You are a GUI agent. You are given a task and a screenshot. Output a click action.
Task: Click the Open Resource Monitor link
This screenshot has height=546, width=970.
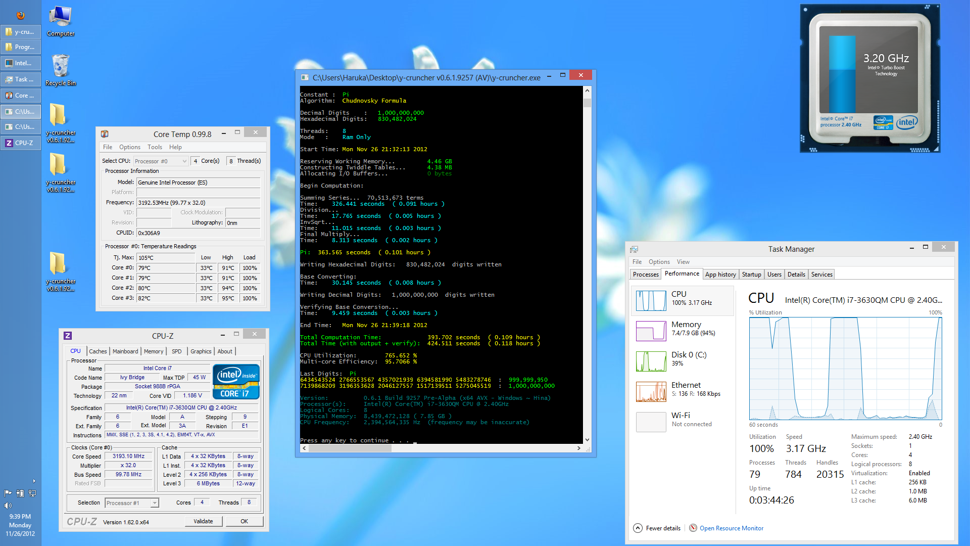pyautogui.click(x=731, y=528)
